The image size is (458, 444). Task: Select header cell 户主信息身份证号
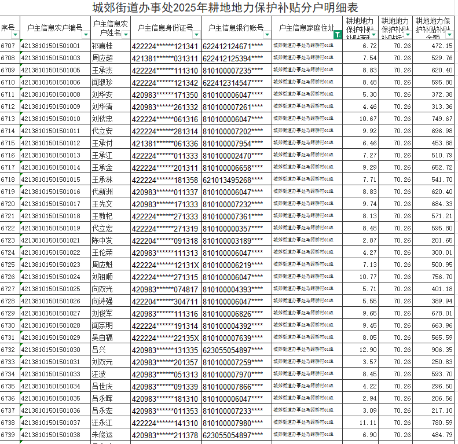166,28
